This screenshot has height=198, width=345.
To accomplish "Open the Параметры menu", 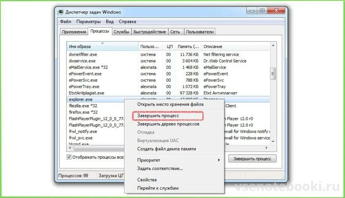I will [x=88, y=21].
